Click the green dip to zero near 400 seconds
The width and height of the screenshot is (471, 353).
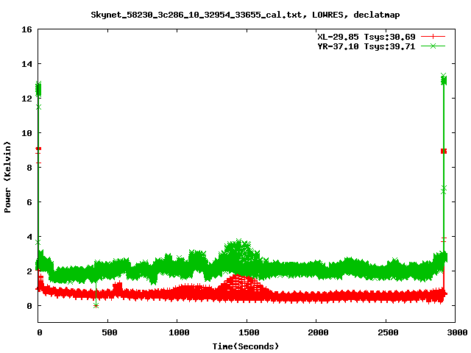coord(96,304)
